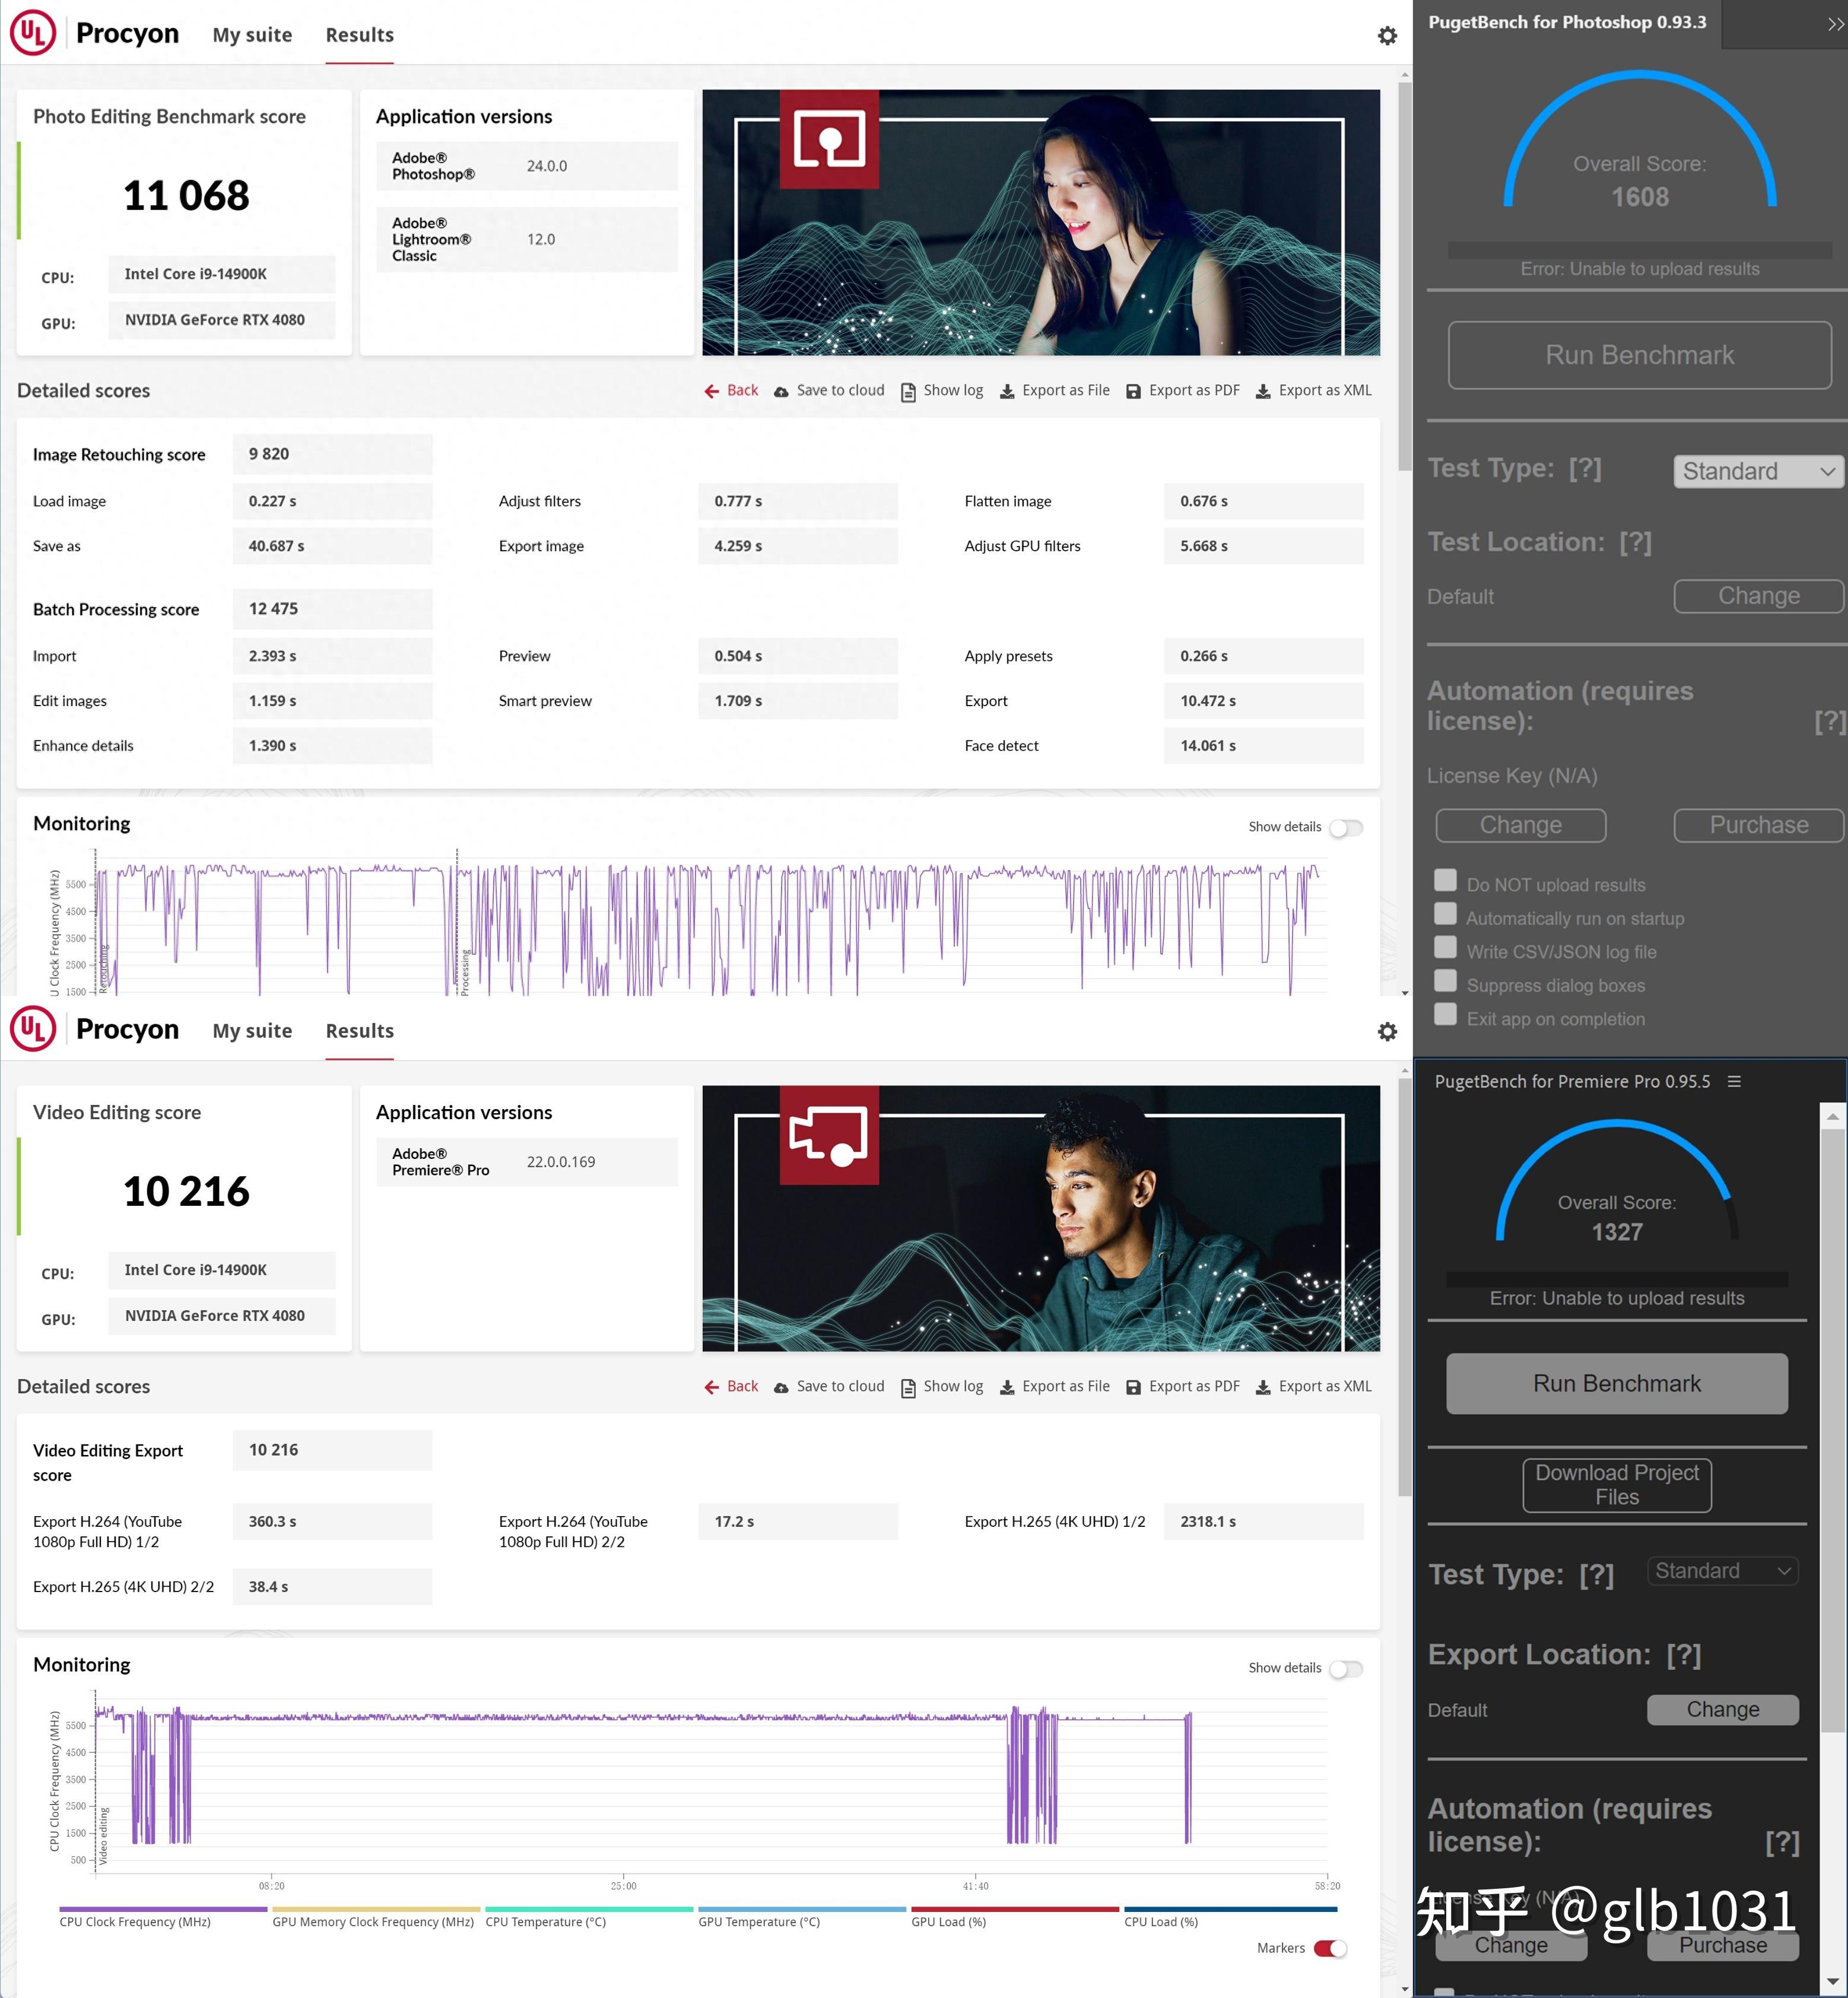The height and width of the screenshot is (1998, 1848).
Task: Click the Export as PDF icon in the top toolbar
Action: (x=1133, y=391)
